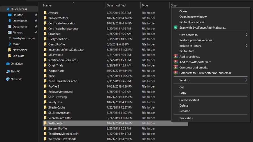Image resolution: width=253 pixels, height=142 pixels.
Task: Select the Guest Profile folder name
Action: (x=57, y=44)
